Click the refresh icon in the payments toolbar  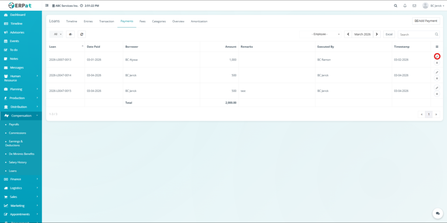coord(82,34)
